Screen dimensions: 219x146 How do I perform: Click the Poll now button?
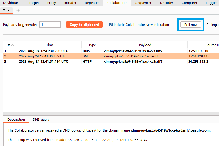coord(191,25)
